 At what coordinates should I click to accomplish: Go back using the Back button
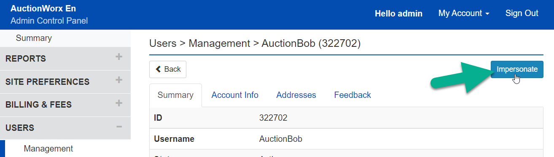point(168,69)
